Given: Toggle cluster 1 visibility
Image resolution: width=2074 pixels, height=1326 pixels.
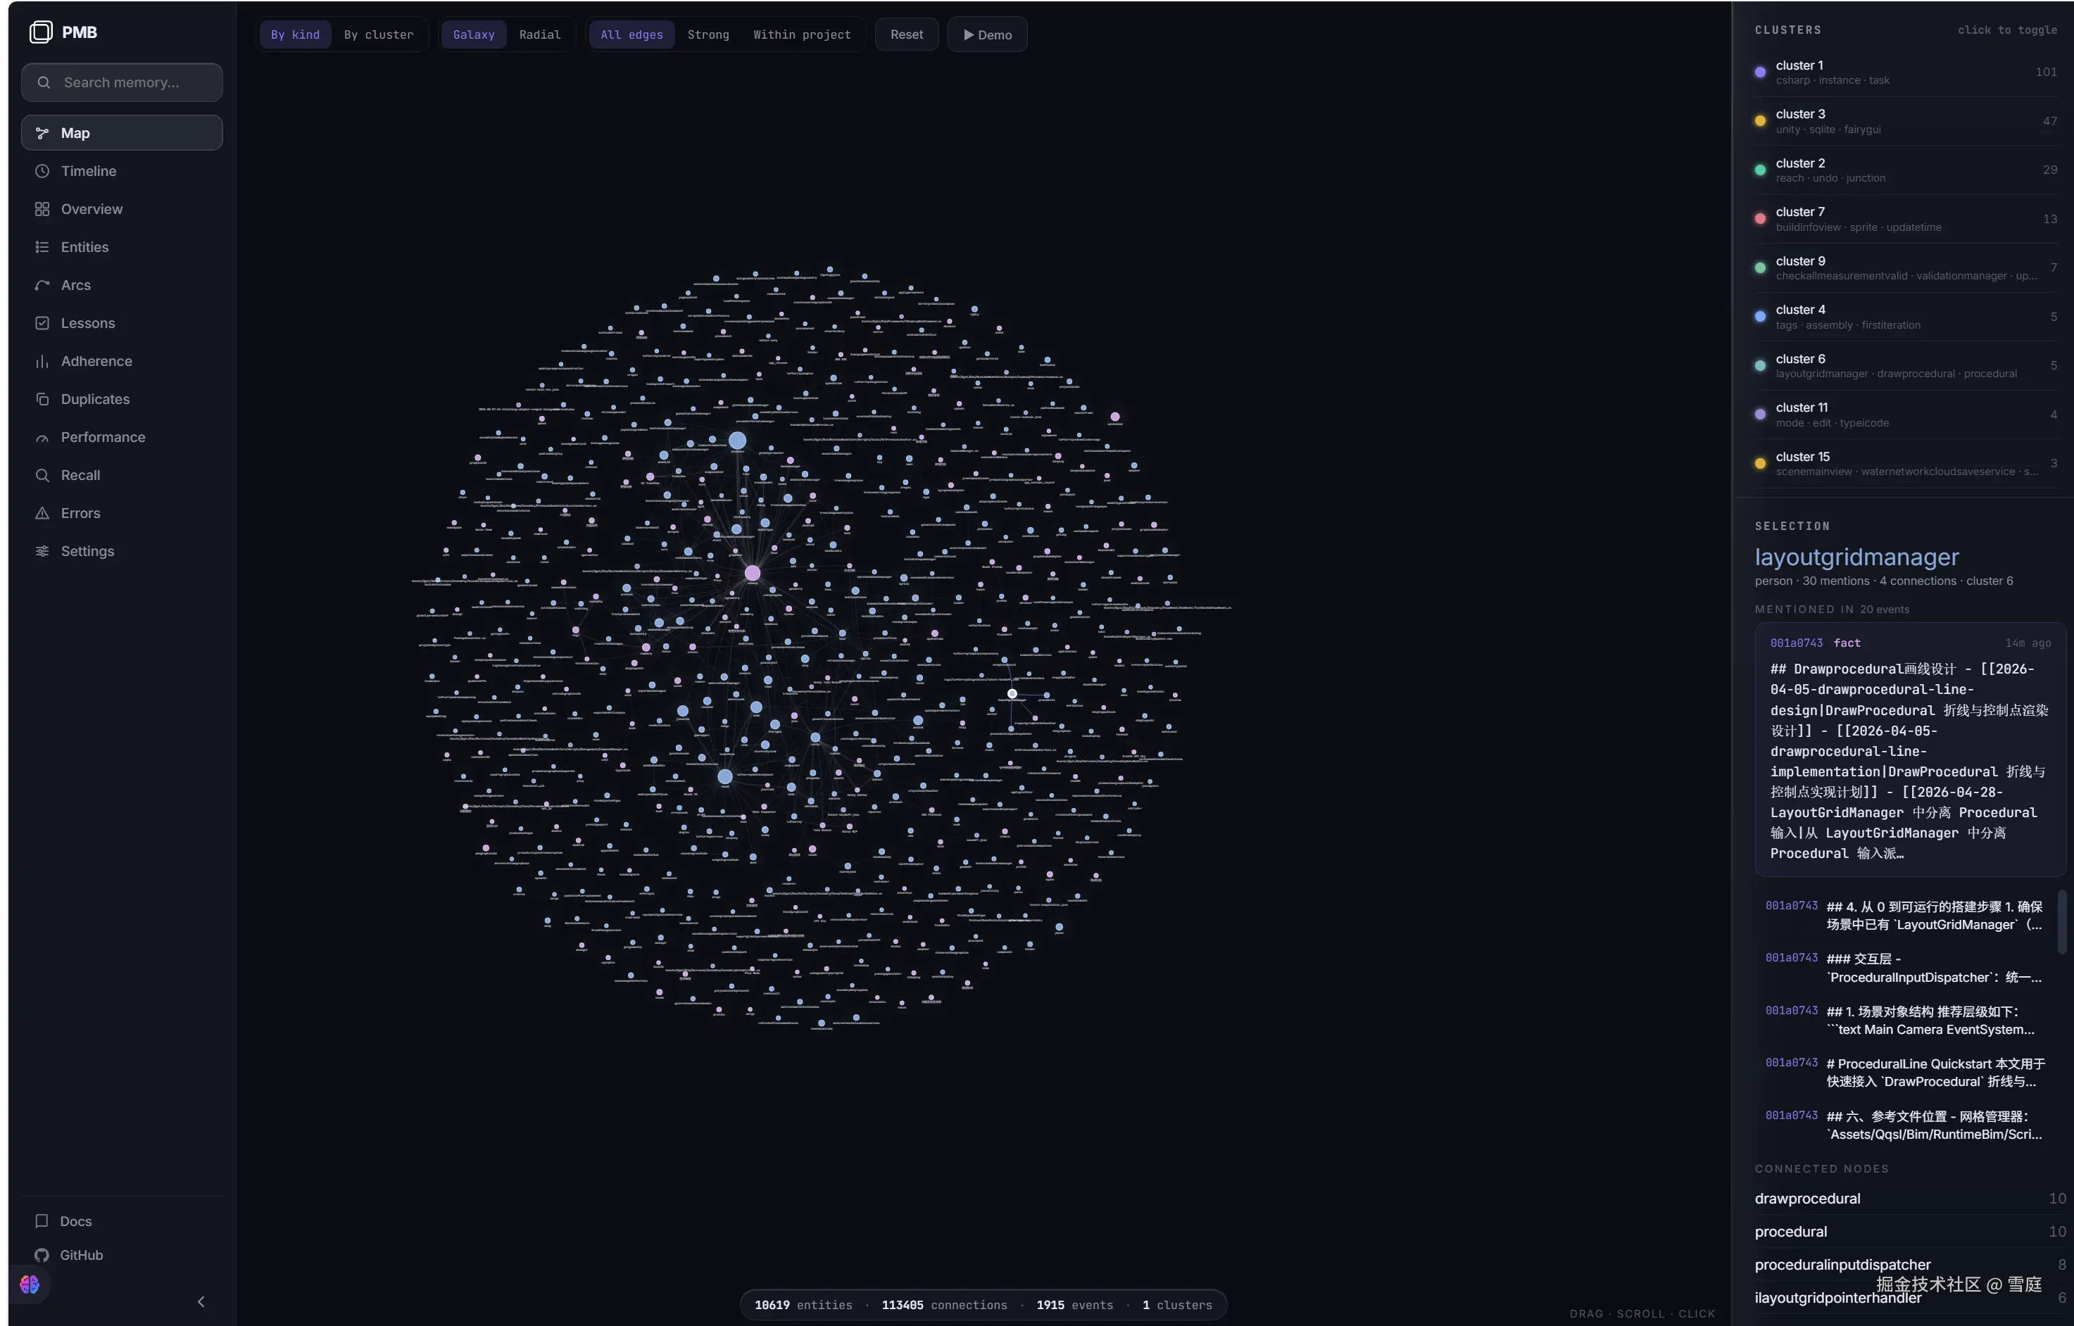Looking at the screenshot, I should click(x=1905, y=72).
